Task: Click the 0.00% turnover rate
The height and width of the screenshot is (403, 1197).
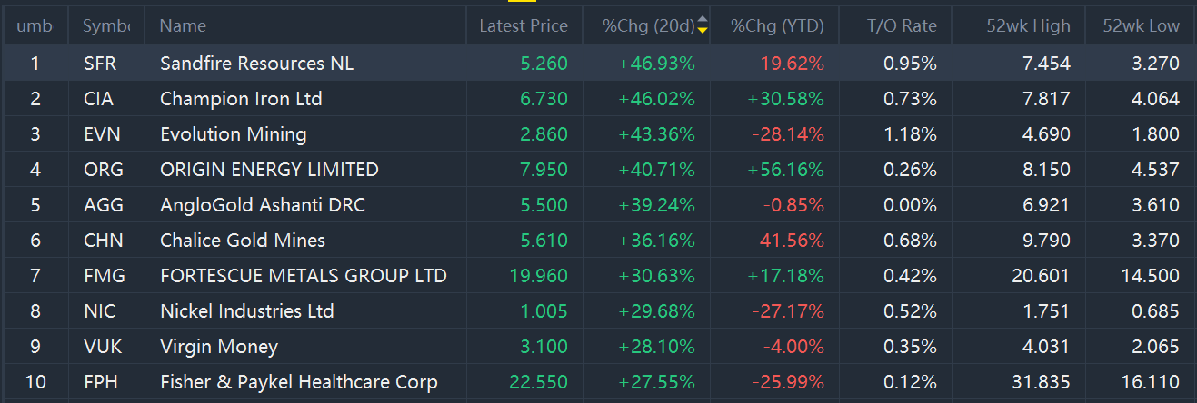Action: coord(910,205)
